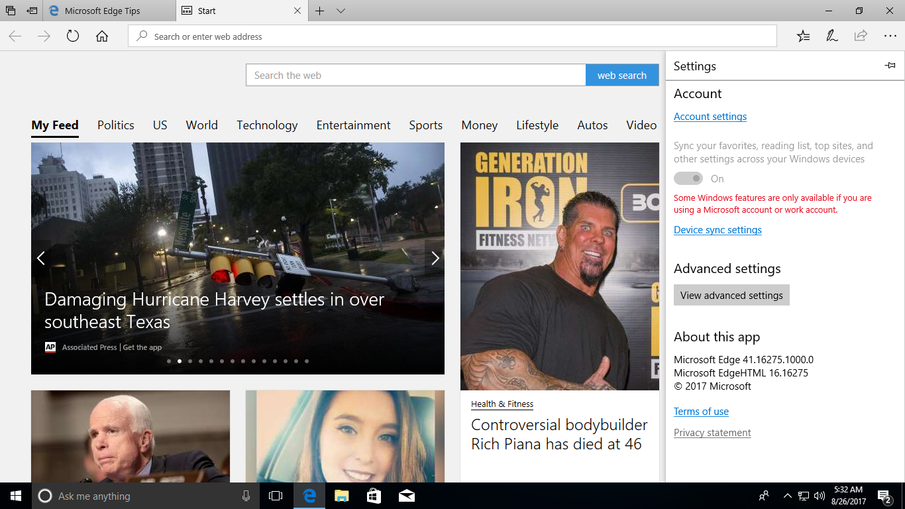The height and width of the screenshot is (509, 905).
Task: Open the smiling woman photo story
Action: [x=345, y=436]
